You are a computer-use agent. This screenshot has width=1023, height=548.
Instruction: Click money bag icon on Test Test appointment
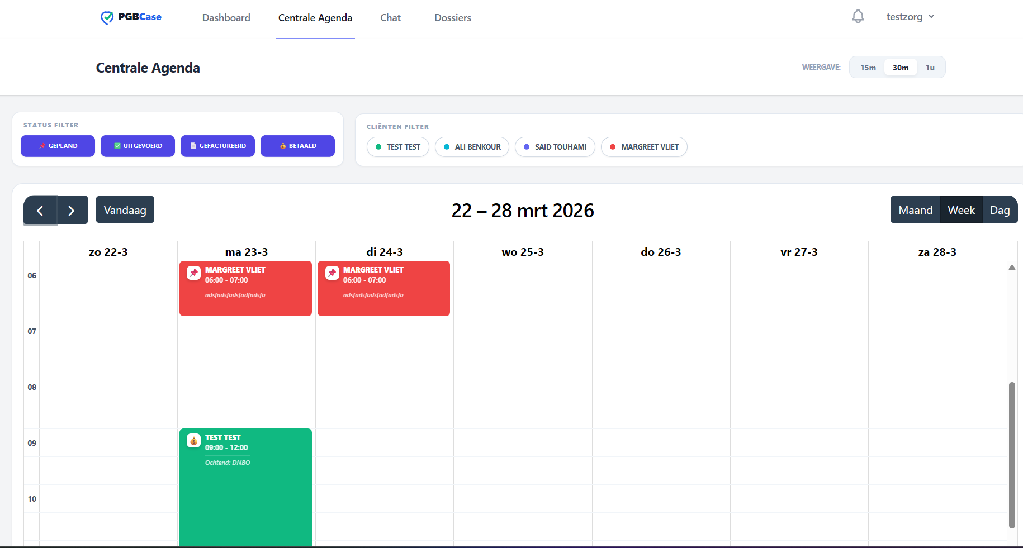(x=194, y=441)
